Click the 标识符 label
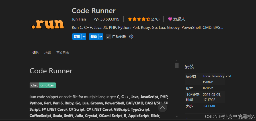Screen dimensions: 256x121 click(x=191, y=76)
